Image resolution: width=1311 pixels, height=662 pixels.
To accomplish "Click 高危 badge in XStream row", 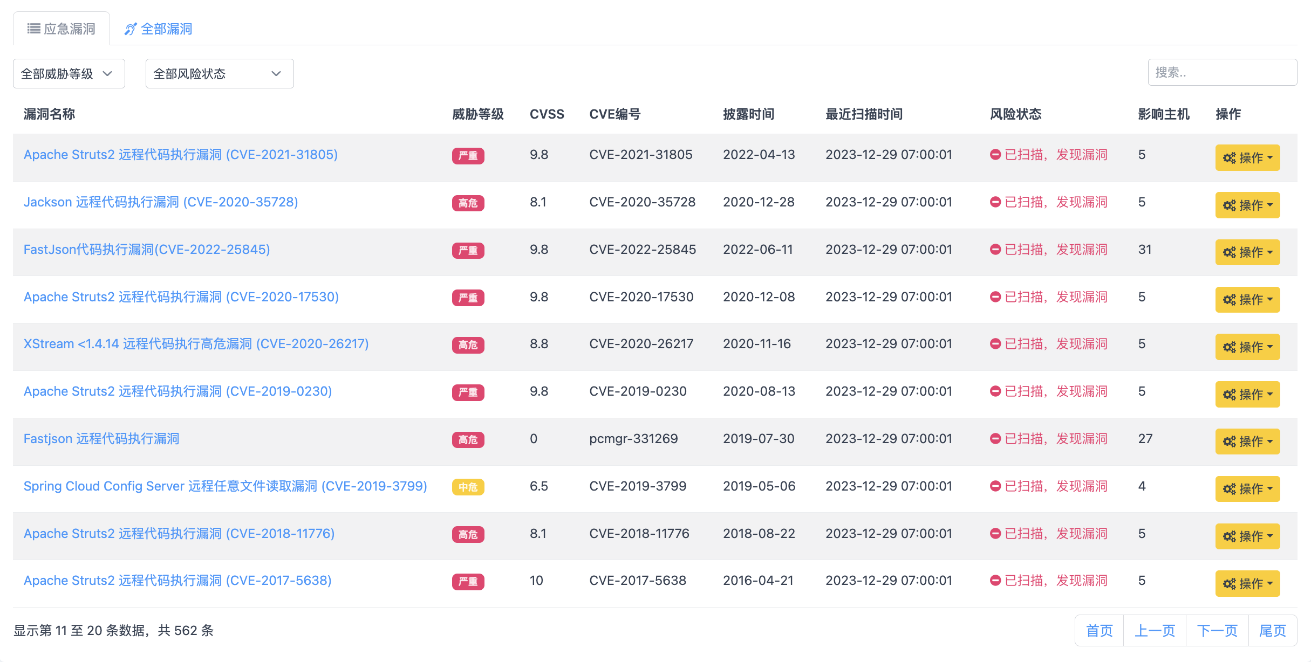I will tap(468, 345).
